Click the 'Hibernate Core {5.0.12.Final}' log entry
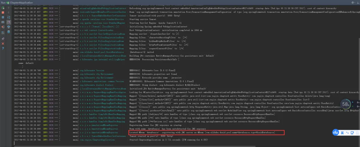 [x=153, y=70]
